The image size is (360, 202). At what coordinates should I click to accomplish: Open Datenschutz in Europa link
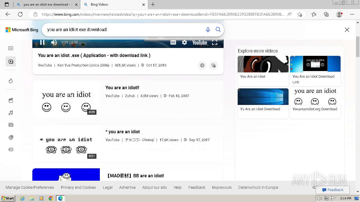258,187
